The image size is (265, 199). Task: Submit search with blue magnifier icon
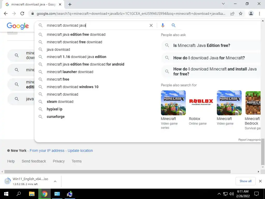pyautogui.click(x=174, y=25)
